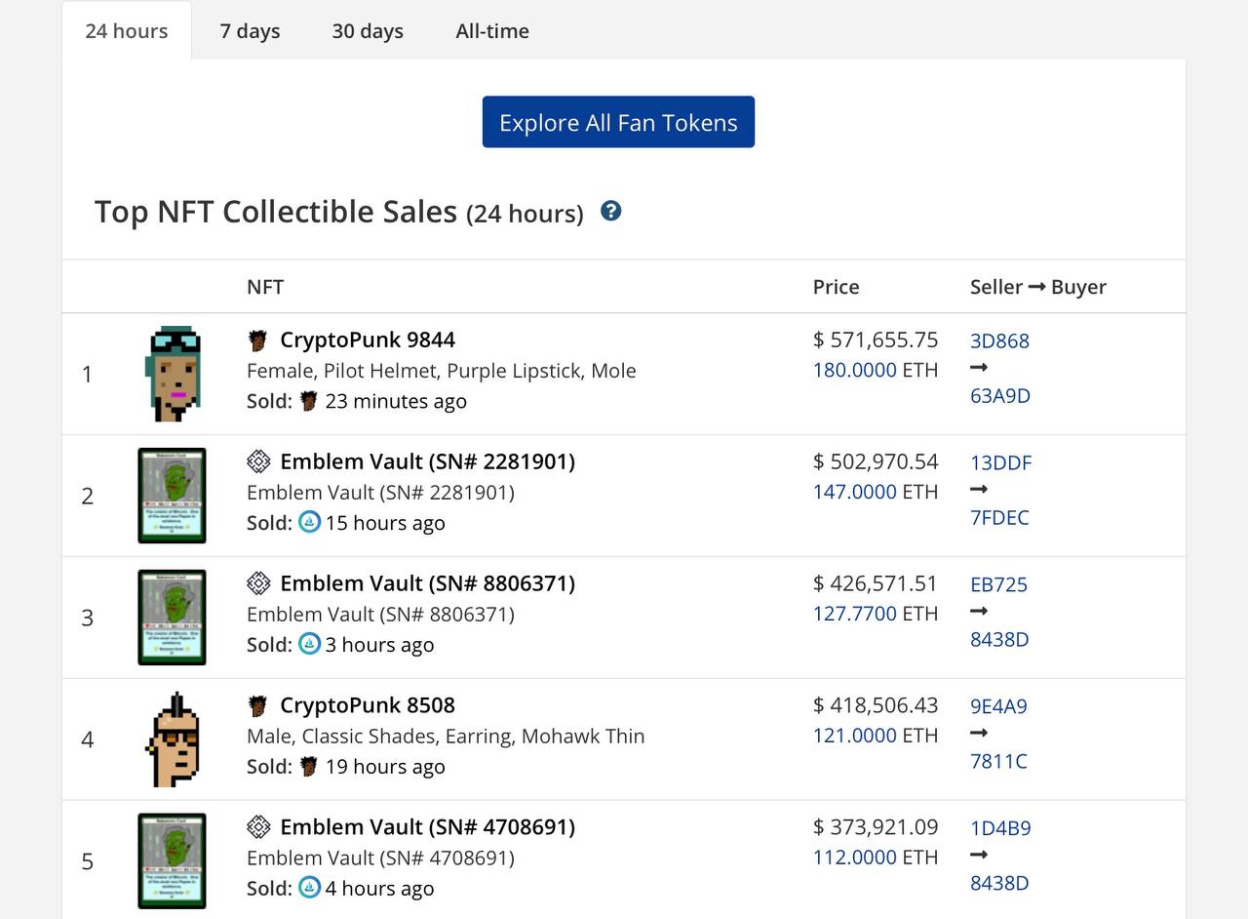
Task: Open seller address 13DDF
Action: click(1000, 462)
